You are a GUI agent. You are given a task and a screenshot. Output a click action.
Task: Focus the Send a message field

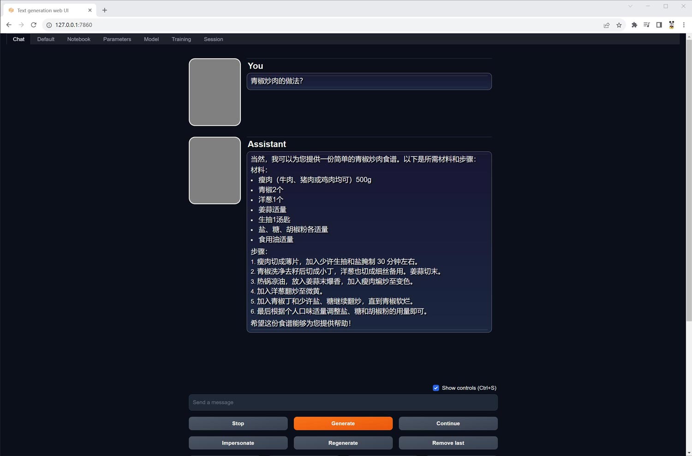tap(343, 403)
